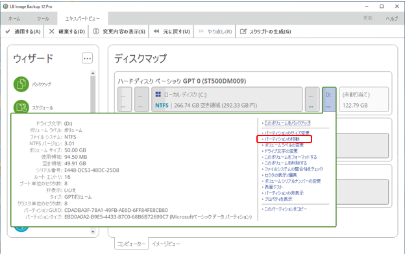Screen dimensions: 405x254
Task: Click serial number value E448-DC53-48DC-25D8
Action: (92, 170)
